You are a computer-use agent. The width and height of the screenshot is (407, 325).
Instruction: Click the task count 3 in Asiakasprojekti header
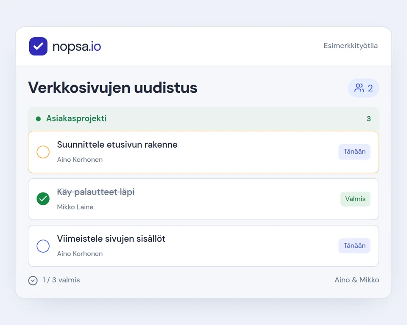pos(368,118)
